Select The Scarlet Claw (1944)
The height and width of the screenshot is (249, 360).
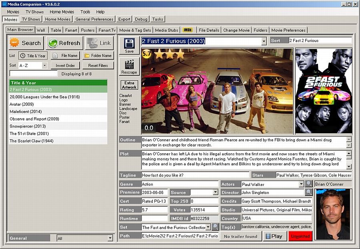click(x=58, y=141)
